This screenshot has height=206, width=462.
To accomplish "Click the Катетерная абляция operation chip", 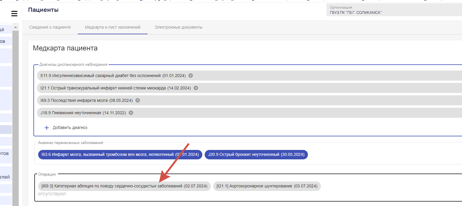I will (x=125, y=186).
